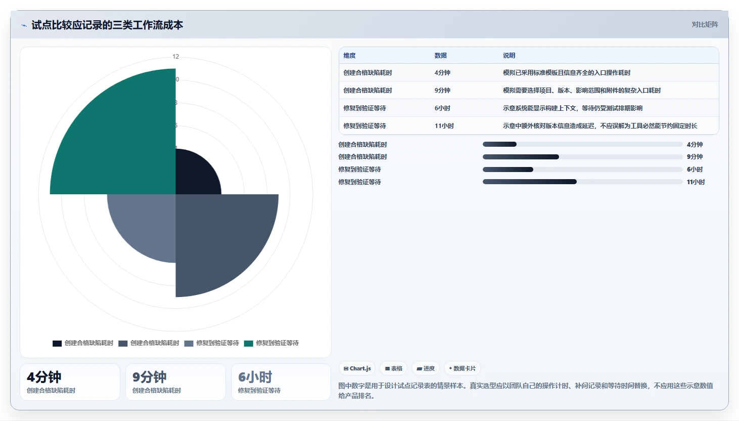This screenshot has height=421, width=739.
Task: Click the 4分钟 table cell
Action: 442,73
